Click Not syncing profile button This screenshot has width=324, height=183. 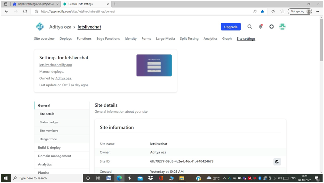(300, 11)
